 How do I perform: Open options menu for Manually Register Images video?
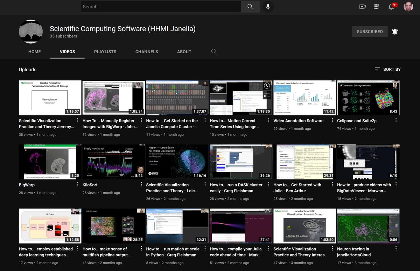tap(141, 120)
